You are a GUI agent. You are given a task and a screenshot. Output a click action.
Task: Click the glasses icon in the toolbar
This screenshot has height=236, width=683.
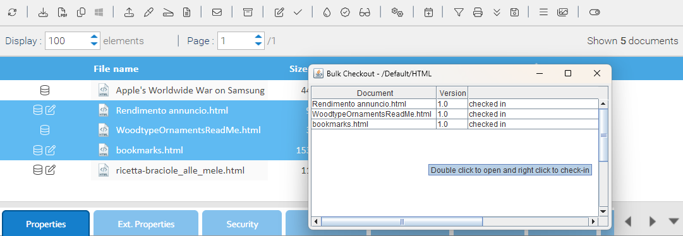point(365,13)
